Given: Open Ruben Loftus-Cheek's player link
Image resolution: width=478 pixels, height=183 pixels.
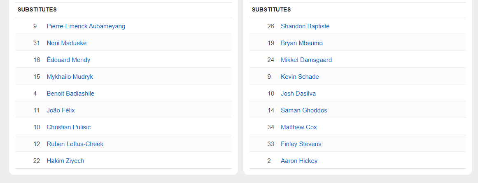Looking at the screenshot, I should coord(75,144).
